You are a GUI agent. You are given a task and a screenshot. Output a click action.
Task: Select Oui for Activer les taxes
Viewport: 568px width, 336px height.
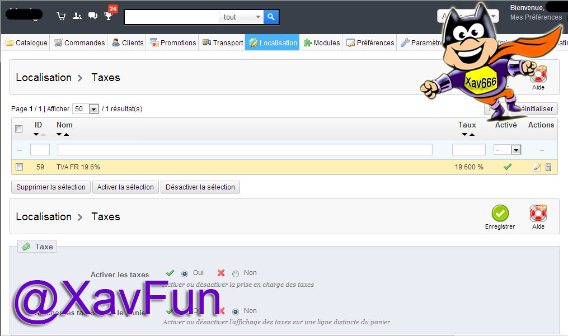coord(185,274)
